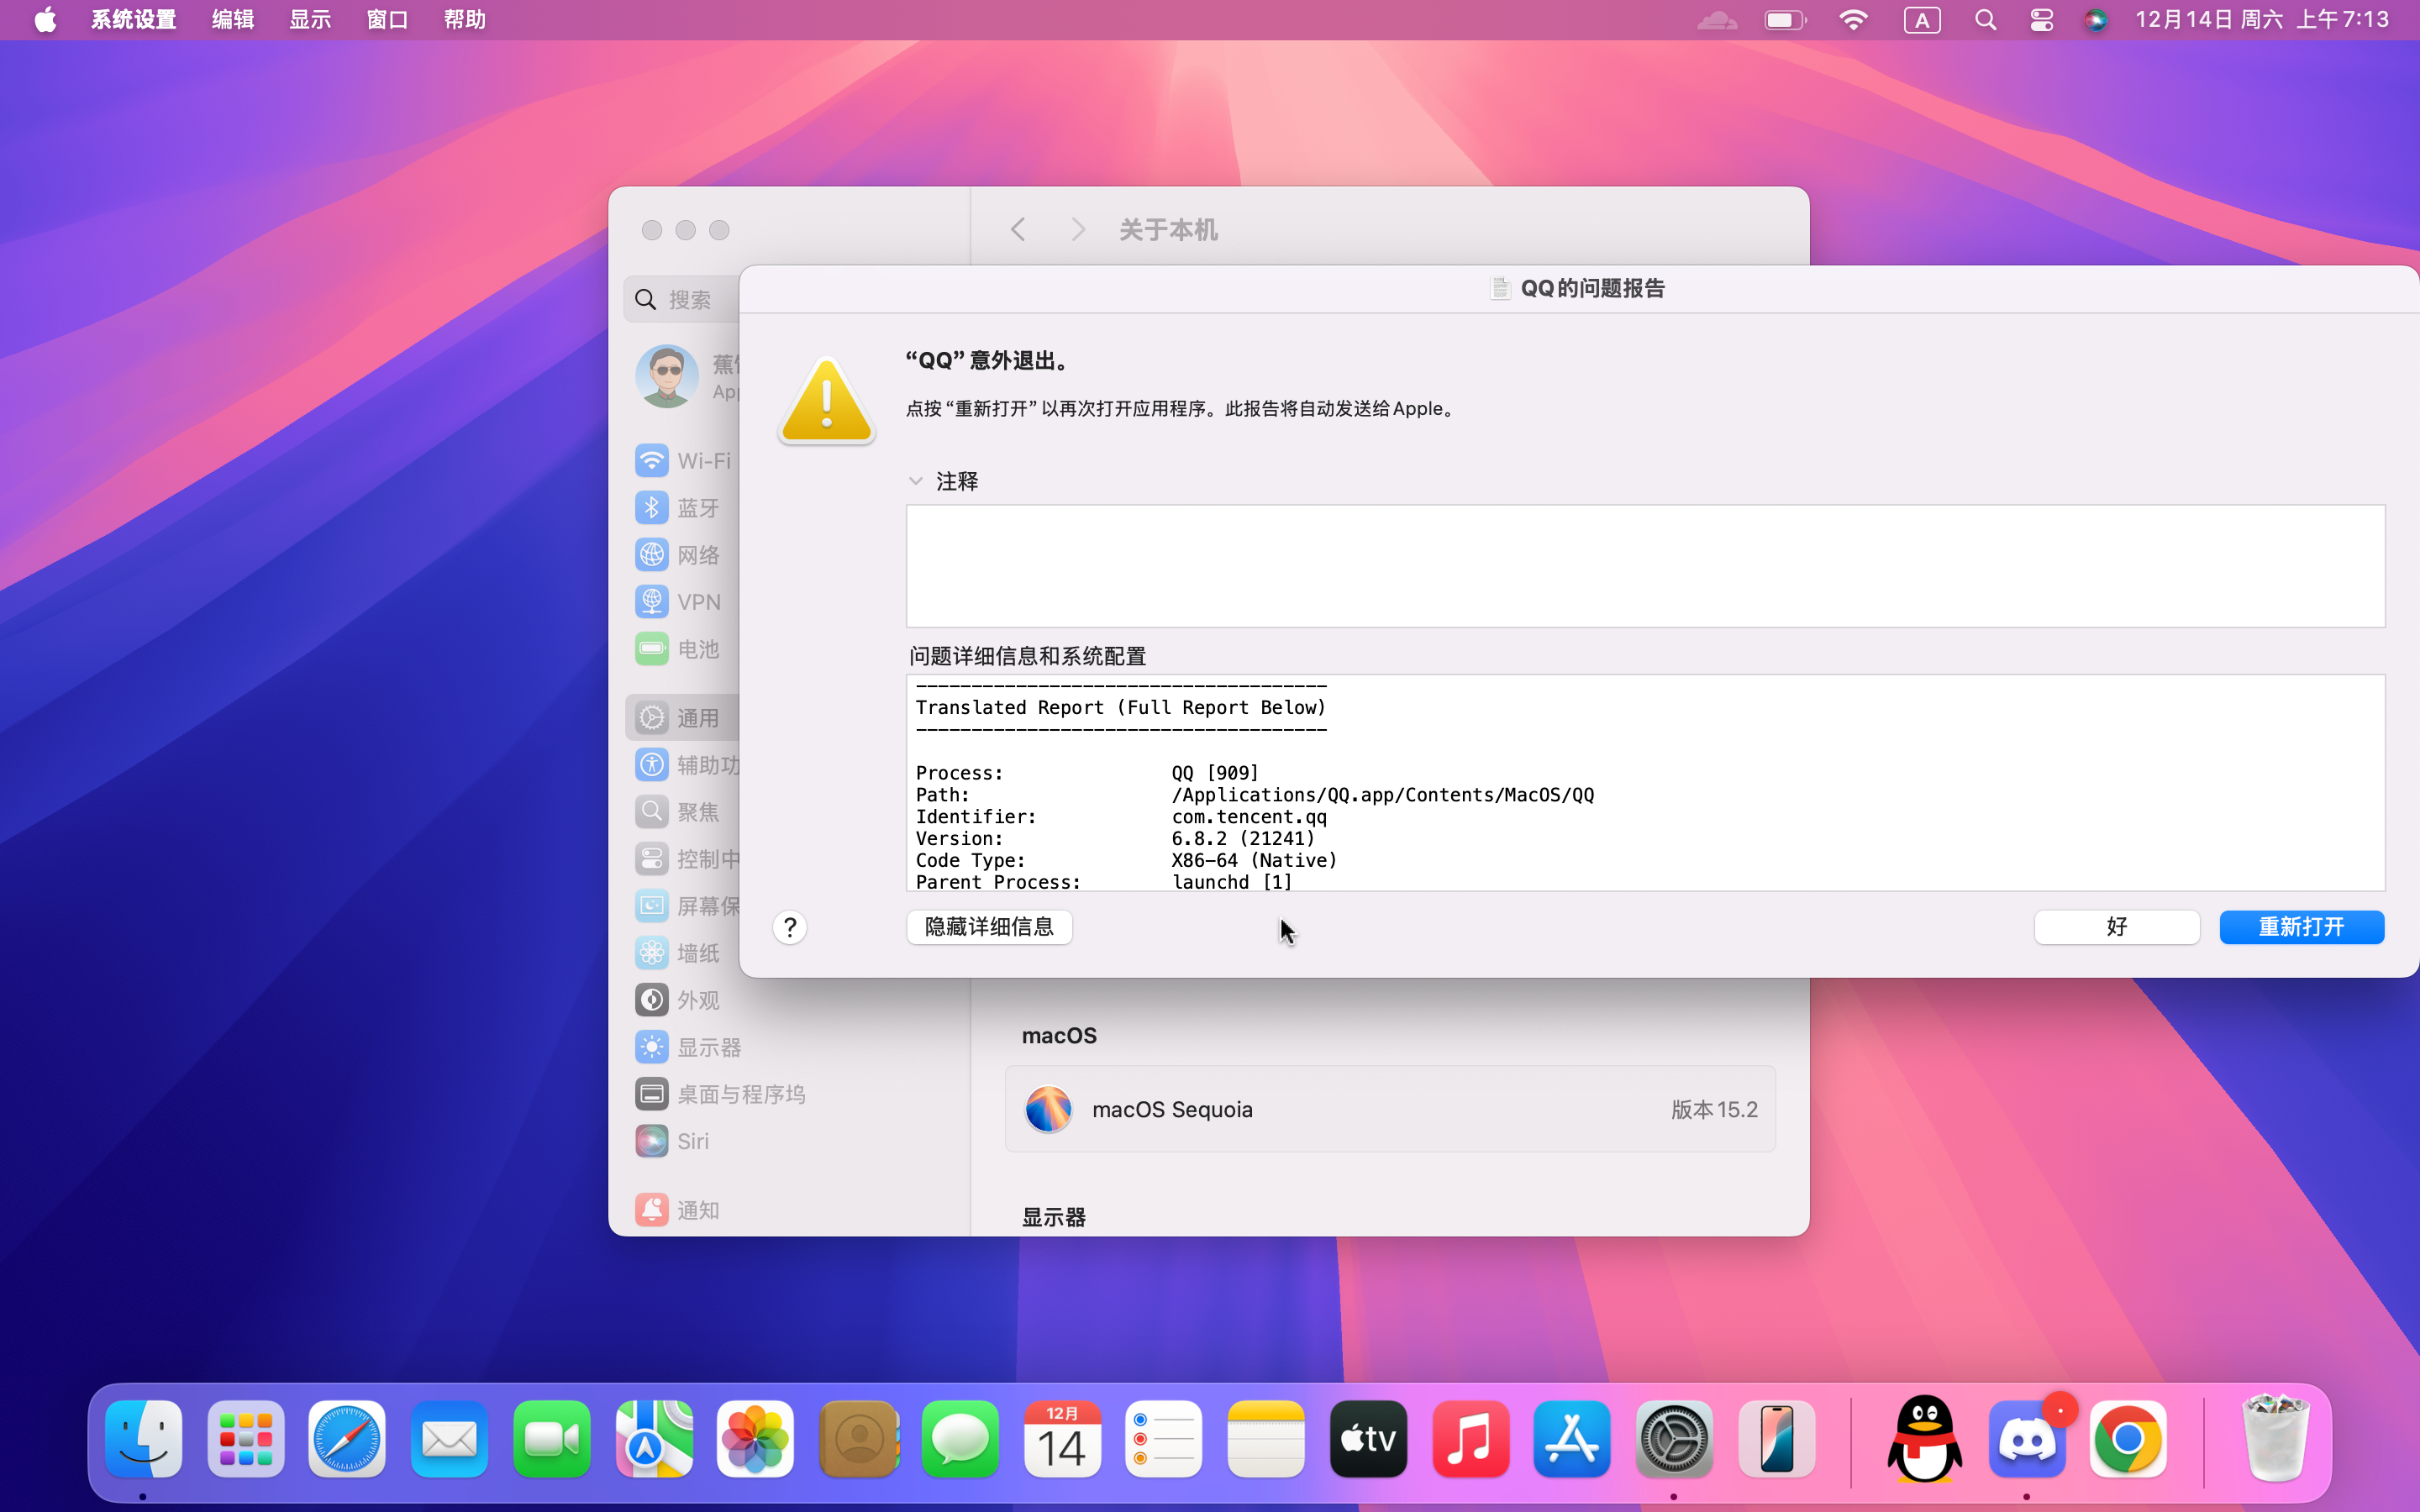Viewport: 2420px width, 1512px height.
Task: Open the Apple Account profile avatar
Action: (x=666, y=377)
